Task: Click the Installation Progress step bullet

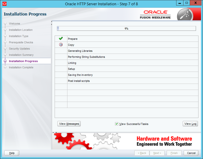Action: coord(5,61)
